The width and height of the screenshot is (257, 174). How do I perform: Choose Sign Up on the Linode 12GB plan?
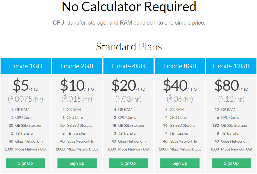point(231,163)
